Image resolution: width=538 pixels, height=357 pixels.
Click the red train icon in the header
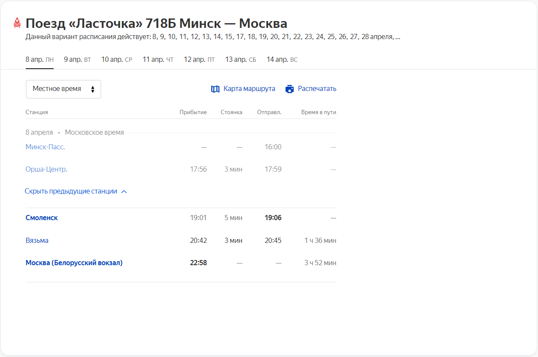(17, 23)
